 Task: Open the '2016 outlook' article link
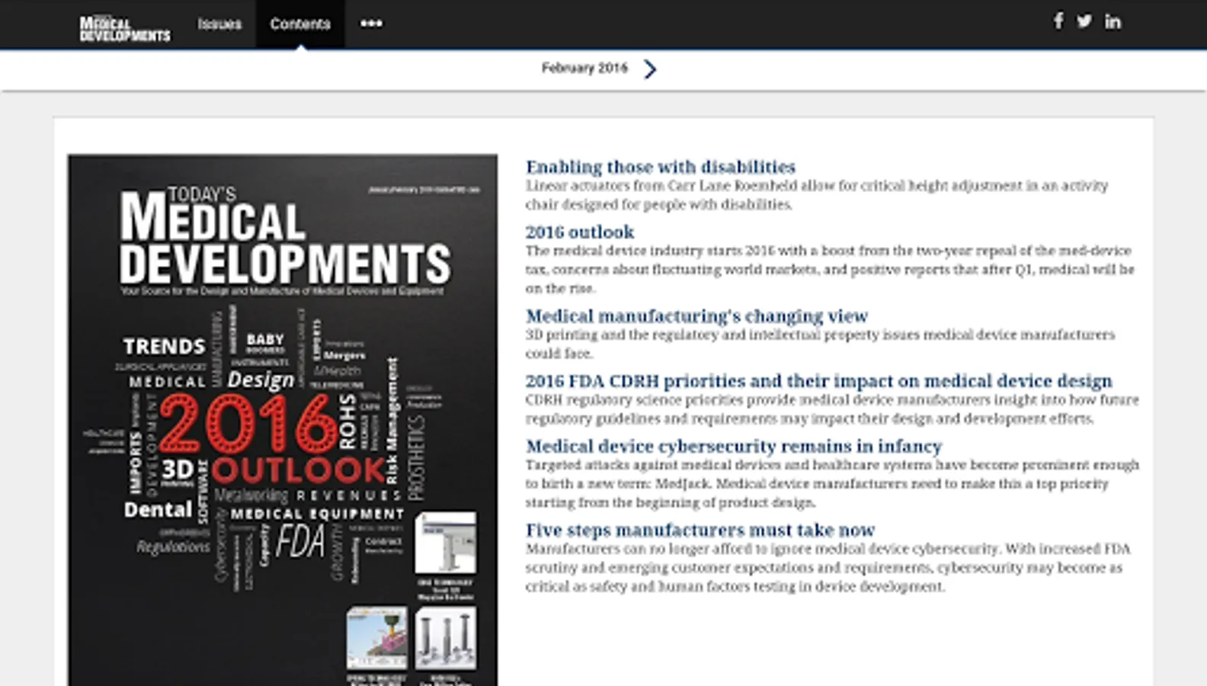click(580, 232)
